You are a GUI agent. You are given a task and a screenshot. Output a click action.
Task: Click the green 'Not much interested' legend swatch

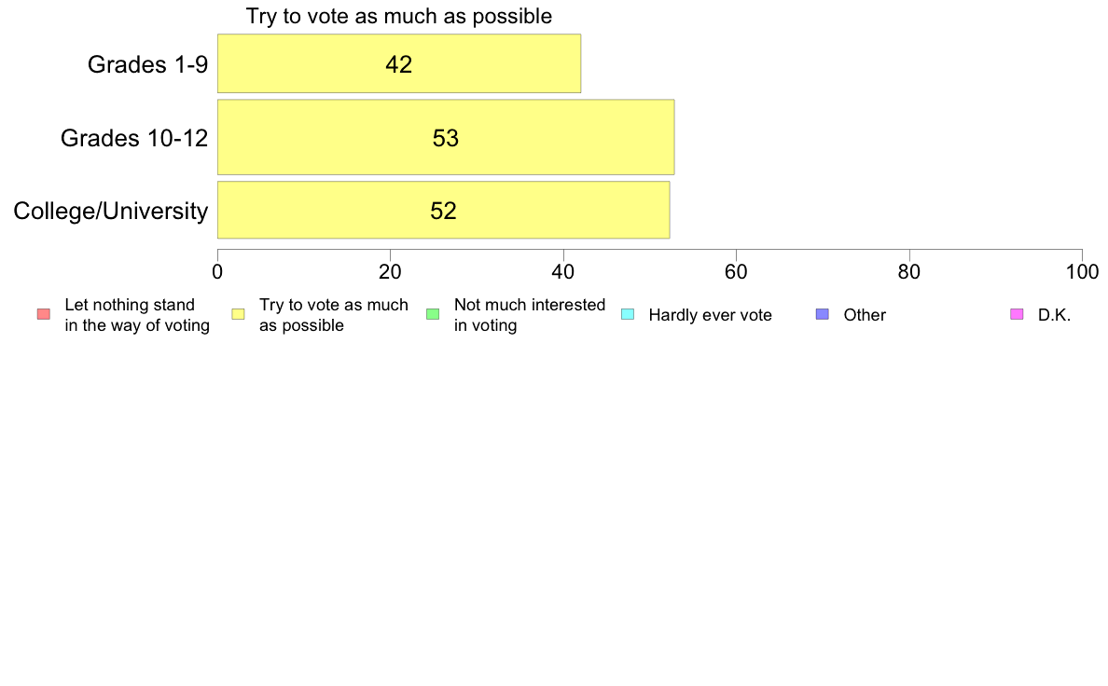pos(433,314)
